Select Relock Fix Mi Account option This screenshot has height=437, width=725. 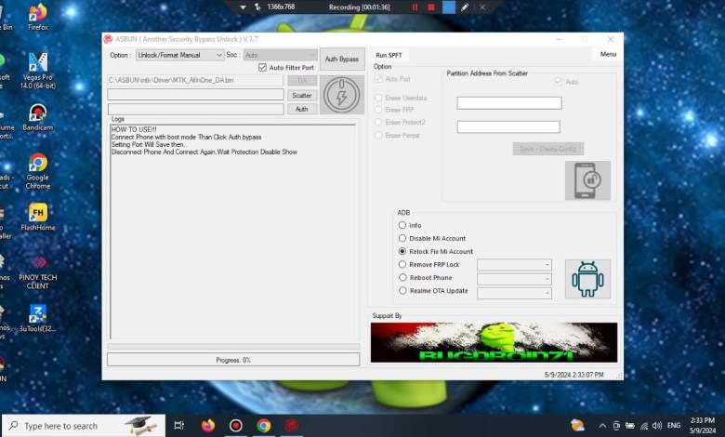402,251
